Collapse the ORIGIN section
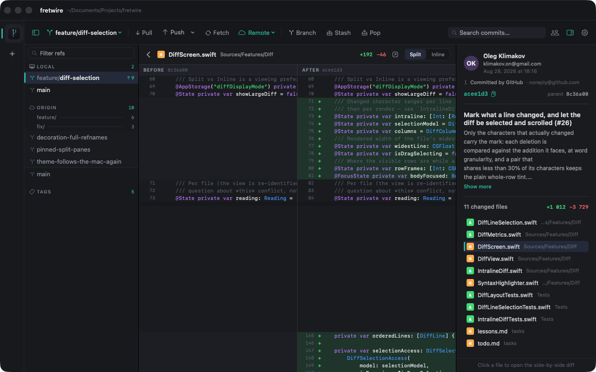596x372 pixels. [81, 107]
